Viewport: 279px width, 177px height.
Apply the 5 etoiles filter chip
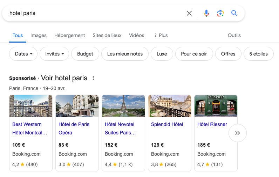click(258, 54)
